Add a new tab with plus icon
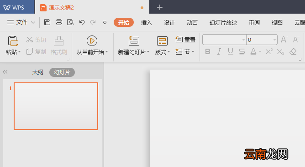This screenshot has width=305, height=167. [160, 7]
